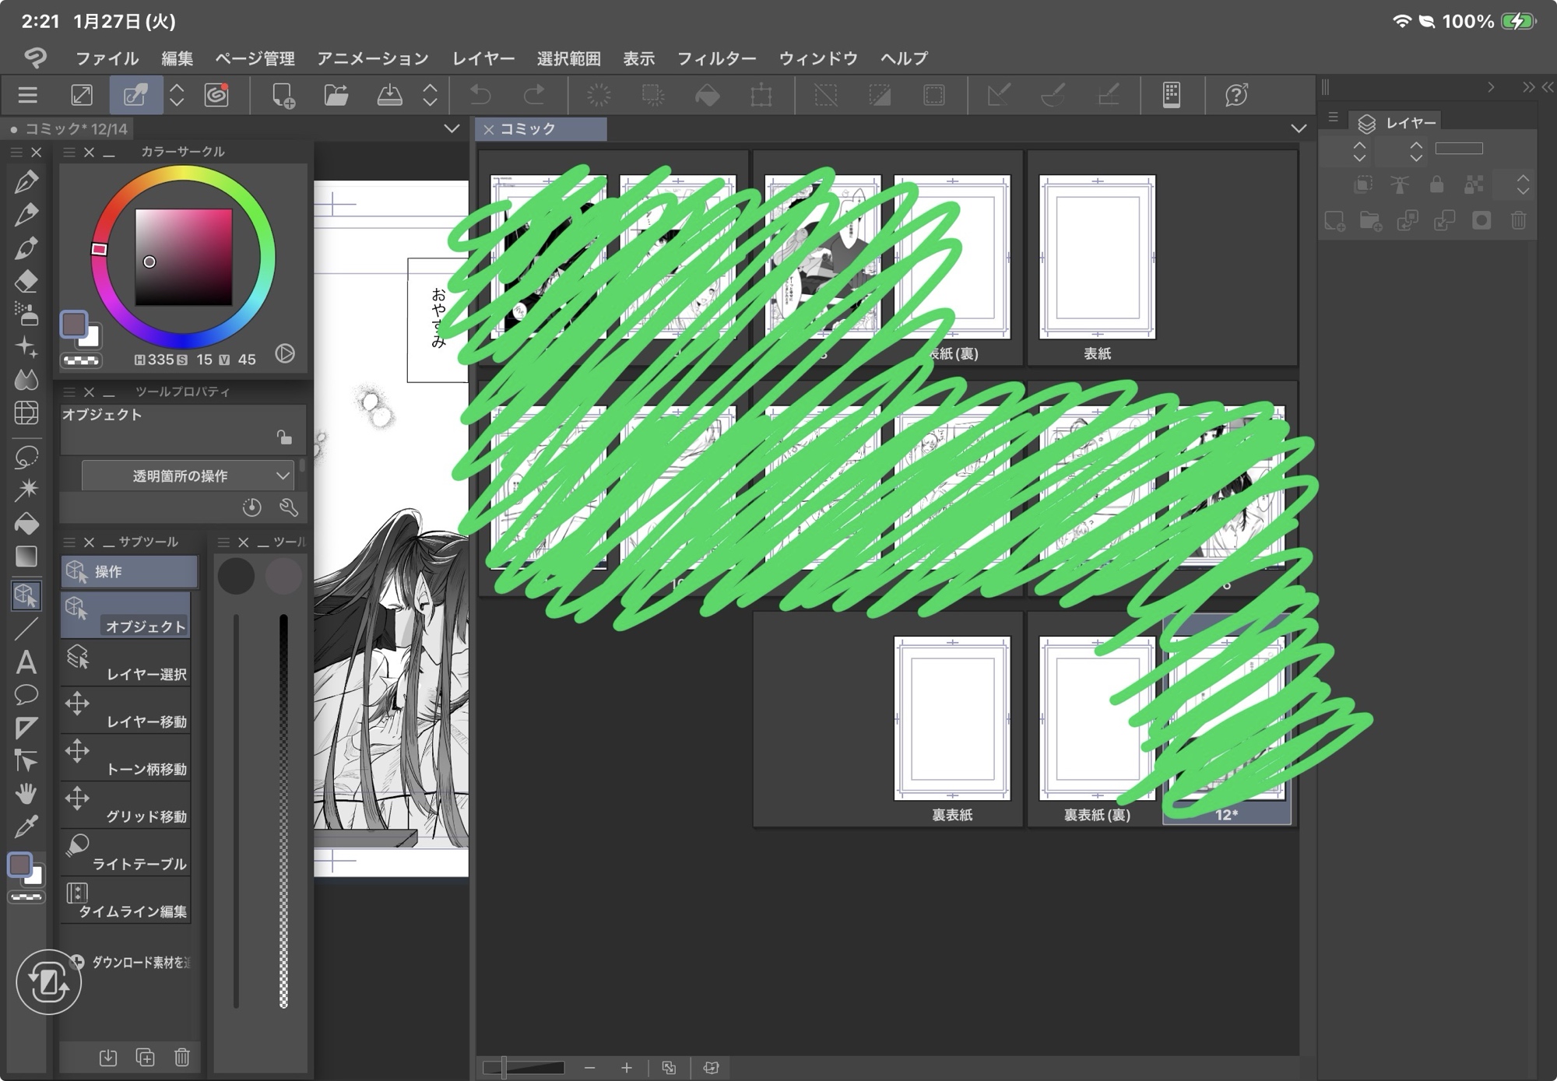Open the フィルター menu
Screen dimensions: 1557x1081
(716, 58)
